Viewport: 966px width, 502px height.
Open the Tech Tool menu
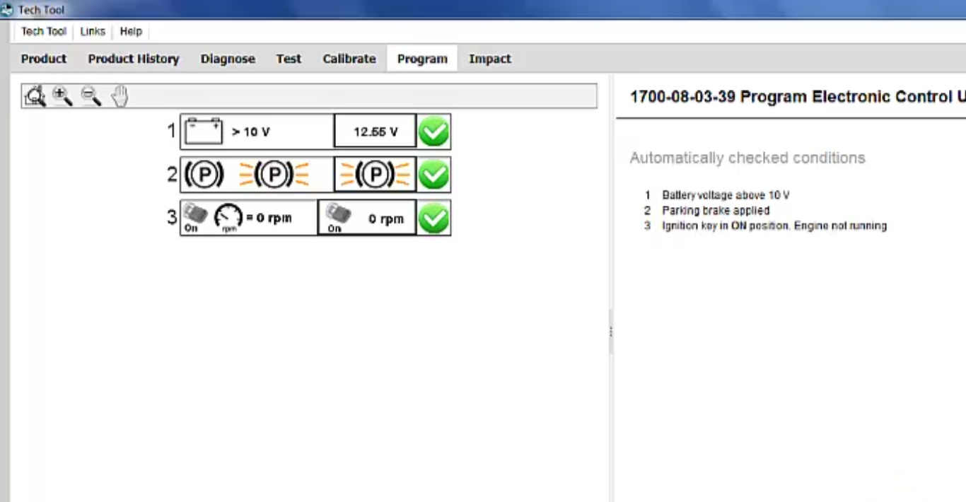tap(43, 31)
